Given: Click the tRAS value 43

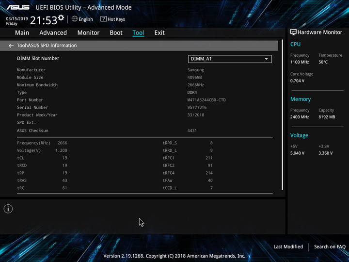Looking at the screenshot, I should [64, 180].
